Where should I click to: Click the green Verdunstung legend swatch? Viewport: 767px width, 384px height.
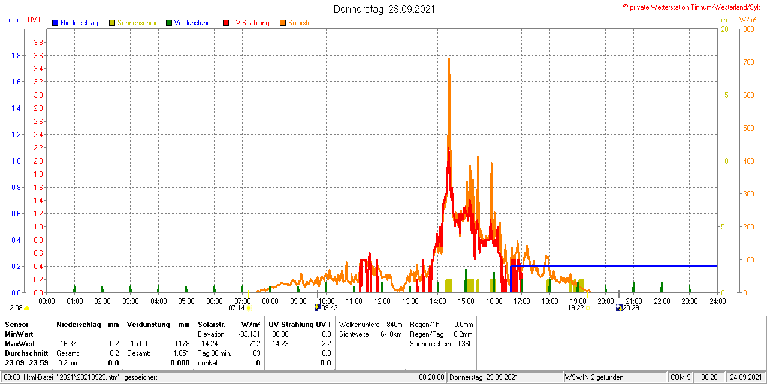[x=169, y=23]
